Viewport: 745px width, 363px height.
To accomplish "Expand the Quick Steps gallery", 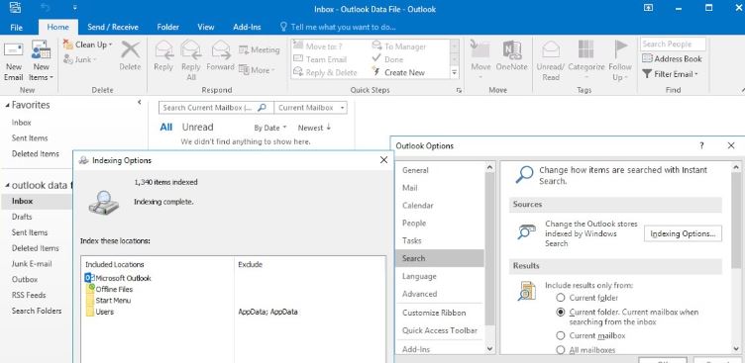I will (454, 72).
